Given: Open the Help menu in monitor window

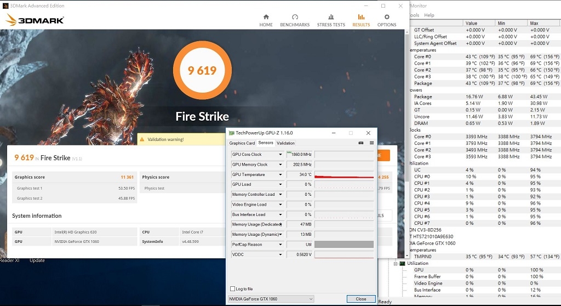Looking at the screenshot, I should pyautogui.click(x=429, y=15).
